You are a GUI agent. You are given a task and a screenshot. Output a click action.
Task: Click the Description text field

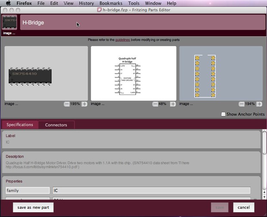pos(97,165)
